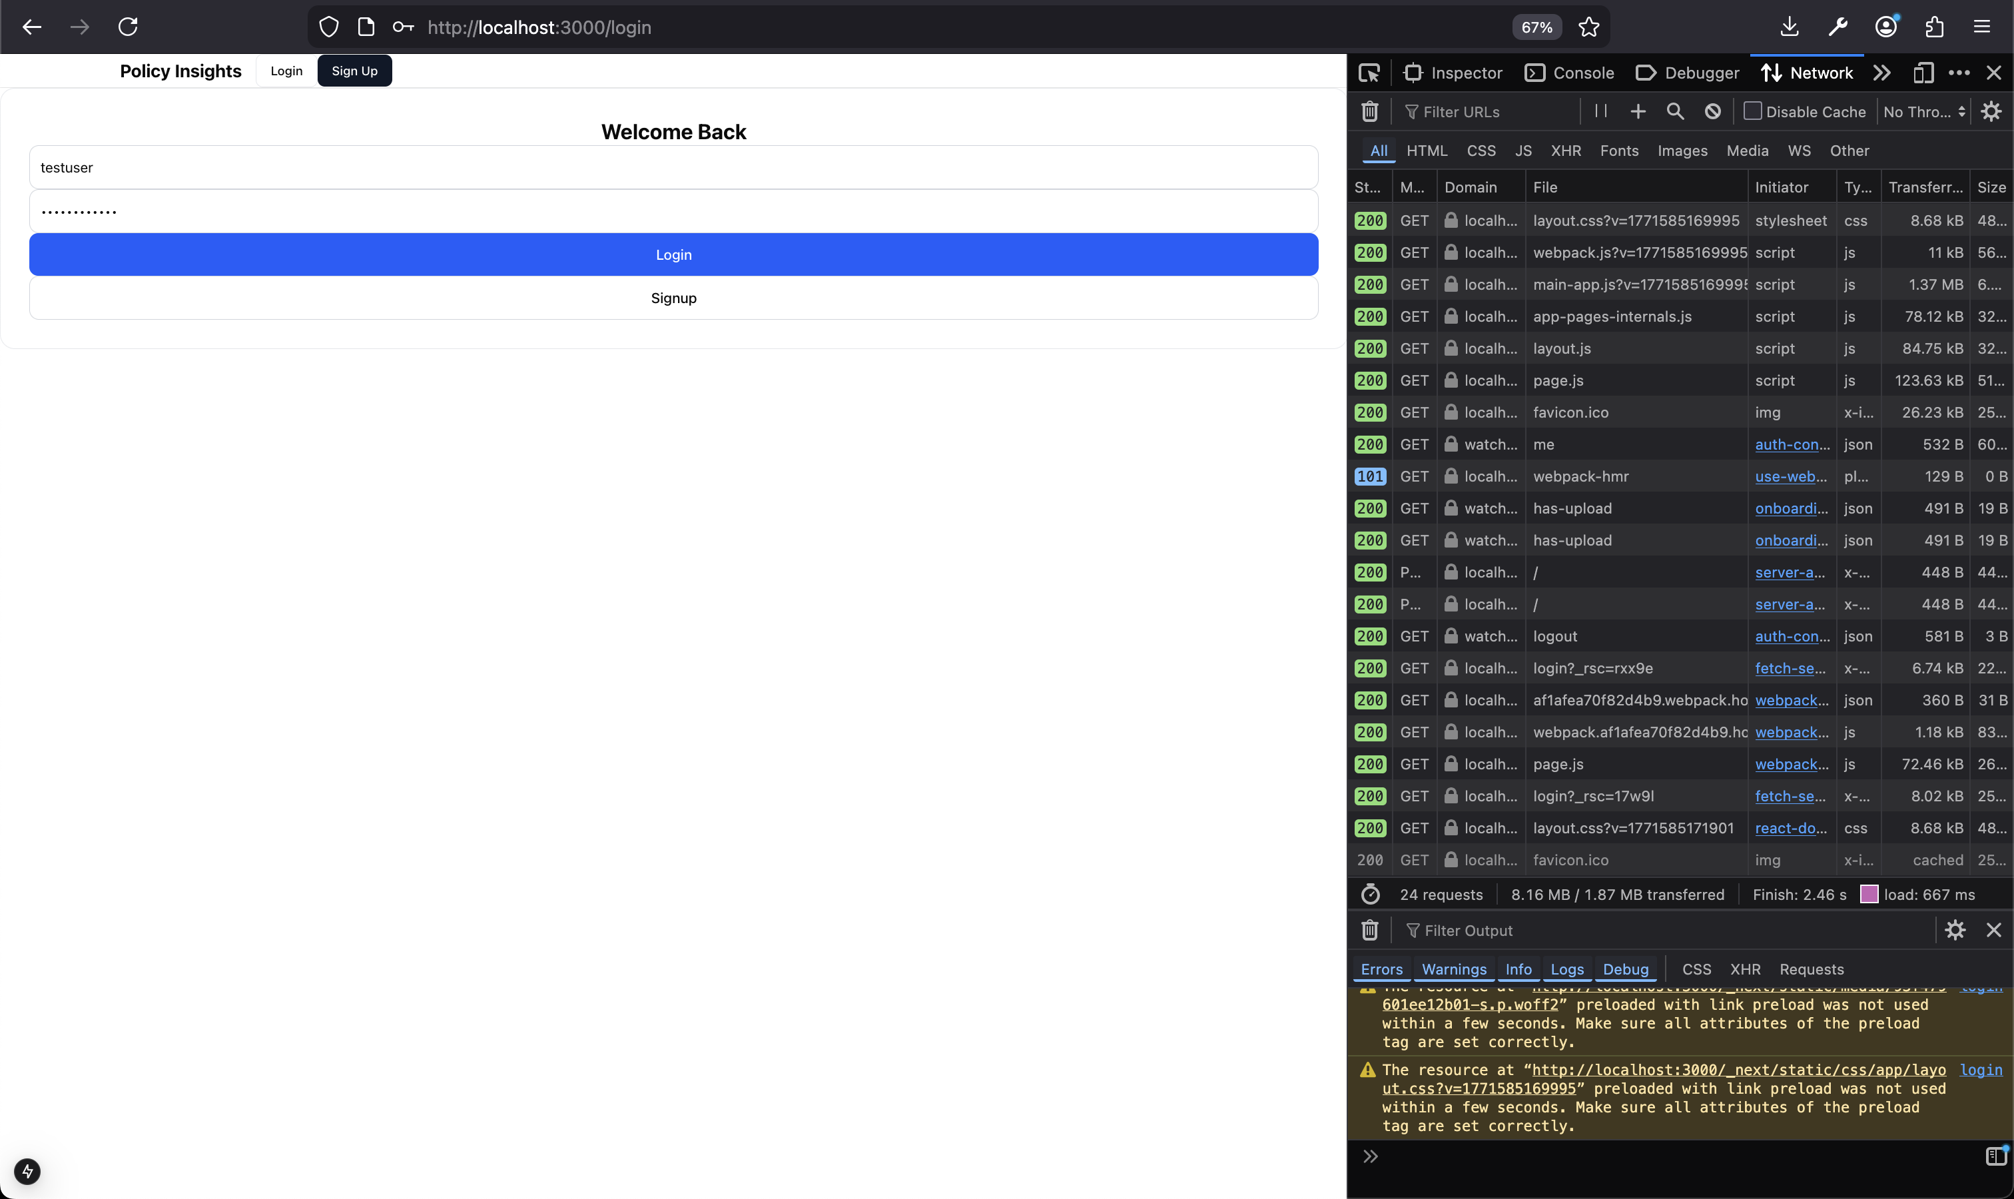Viewport: 2014px width, 1199px height.
Task: Start performance analysis stopwatch
Action: tap(1370, 895)
